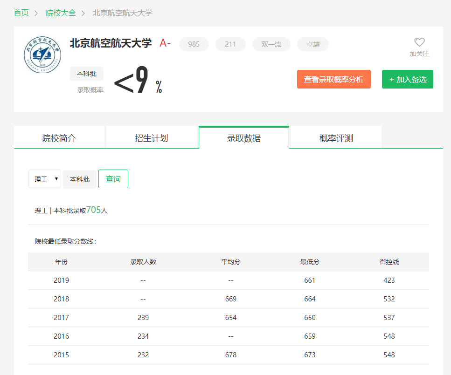Click 2016 minimum score 659

click(310, 336)
